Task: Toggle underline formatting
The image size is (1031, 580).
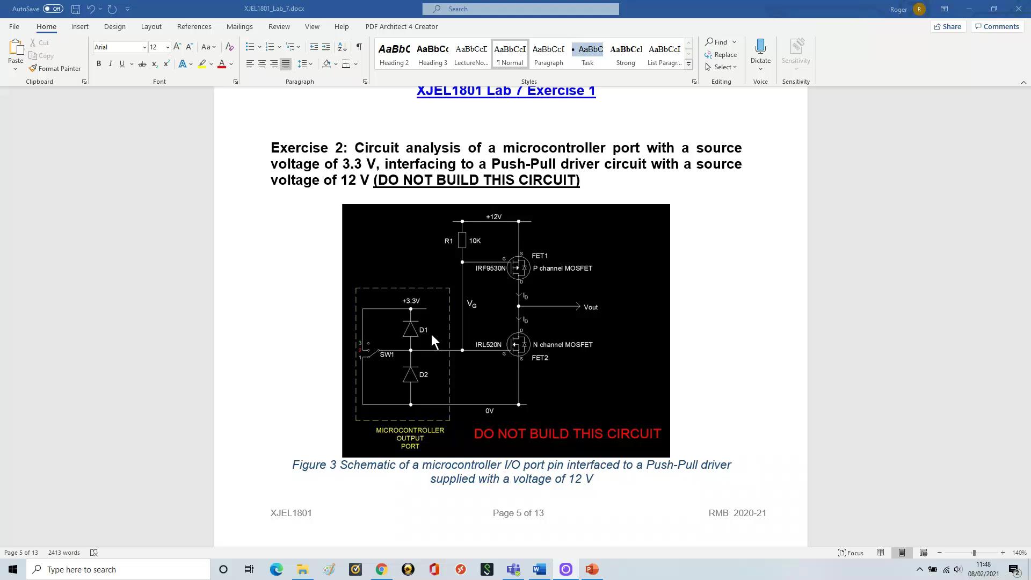Action: tap(122, 63)
